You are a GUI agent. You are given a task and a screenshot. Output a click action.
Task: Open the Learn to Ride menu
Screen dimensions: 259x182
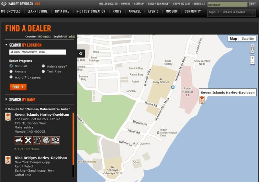coord(38,11)
